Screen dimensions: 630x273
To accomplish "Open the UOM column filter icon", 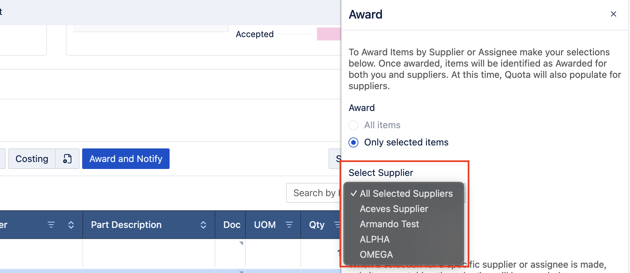I will click(x=289, y=225).
